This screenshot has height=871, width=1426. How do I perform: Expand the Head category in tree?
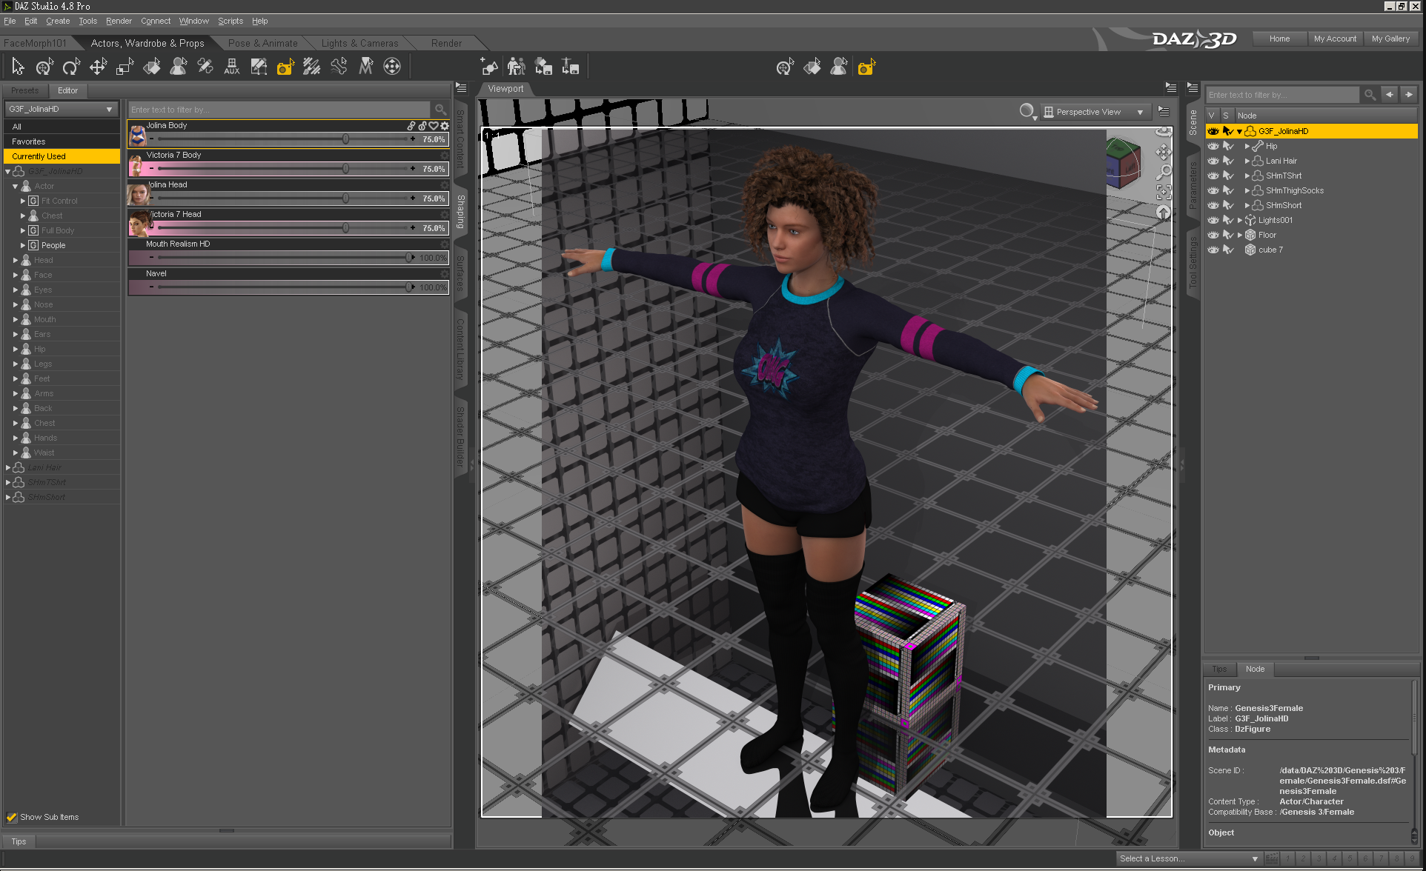point(16,260)
